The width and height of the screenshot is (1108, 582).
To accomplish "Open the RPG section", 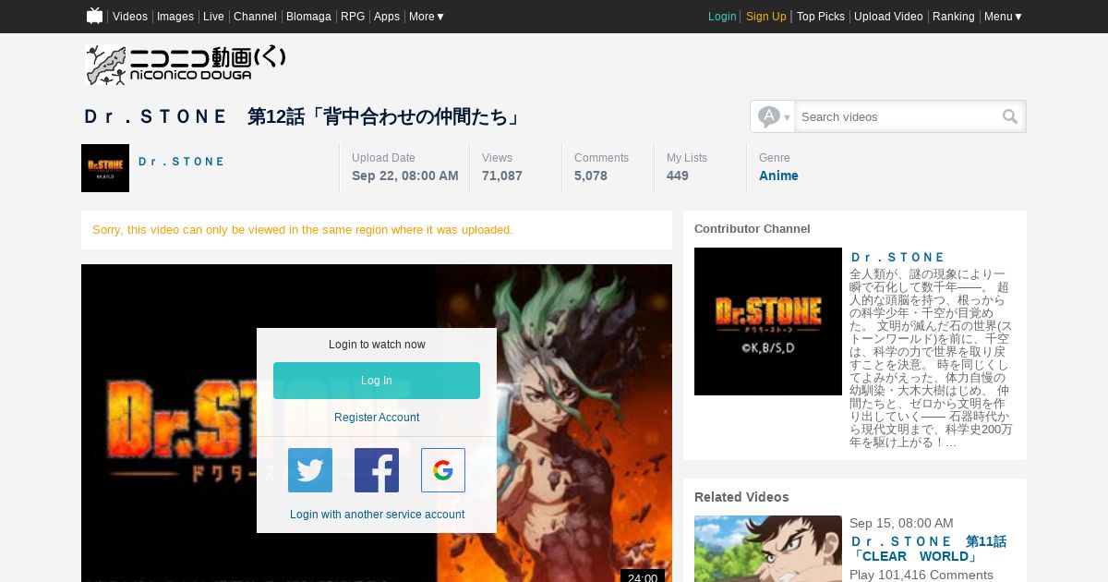I will pyautogui.click(x=353, y=17).
